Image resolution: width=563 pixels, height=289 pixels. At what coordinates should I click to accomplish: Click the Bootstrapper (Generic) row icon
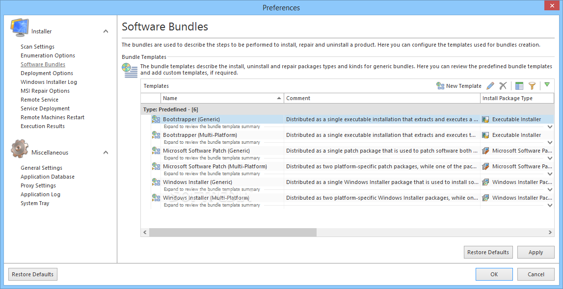point(156,119)
